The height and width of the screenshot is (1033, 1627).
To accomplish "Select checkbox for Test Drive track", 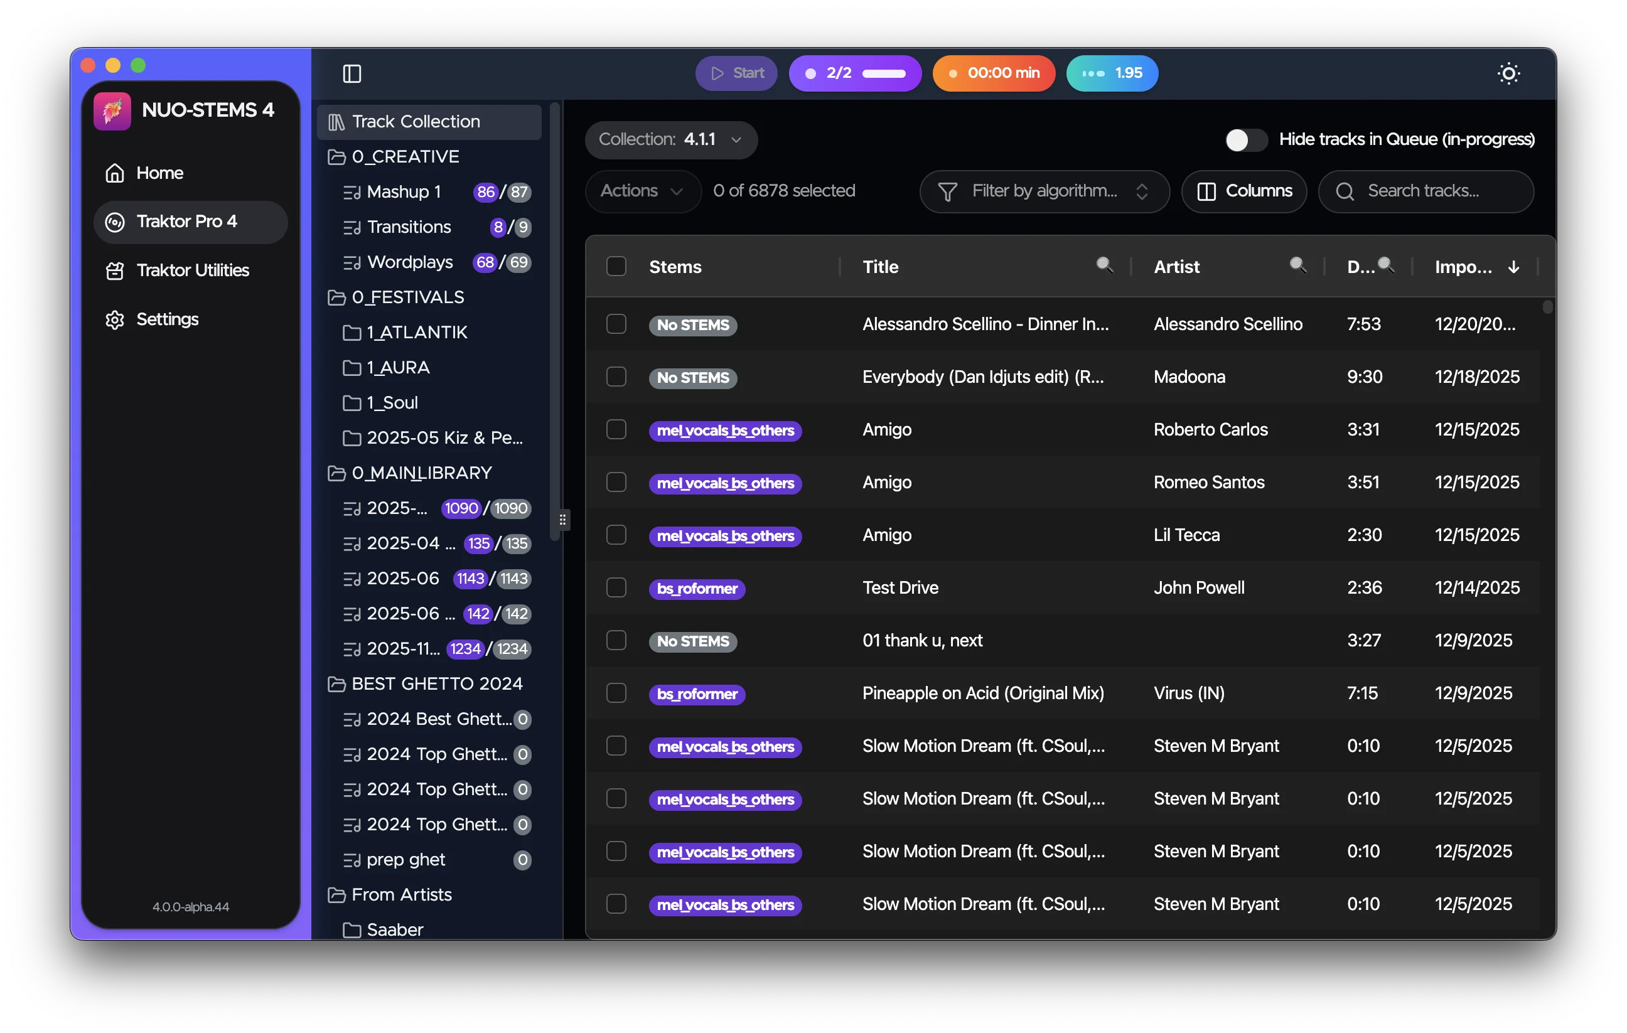I will [x=616, y=588].
